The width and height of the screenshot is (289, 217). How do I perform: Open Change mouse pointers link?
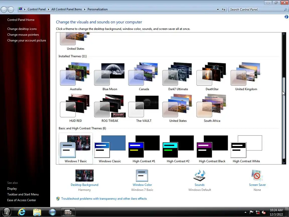click(x=23, y=34)
